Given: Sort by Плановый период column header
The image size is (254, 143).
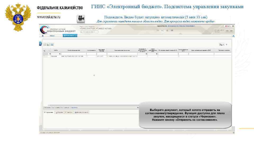Looking at the screenshot, I should 102,50.
